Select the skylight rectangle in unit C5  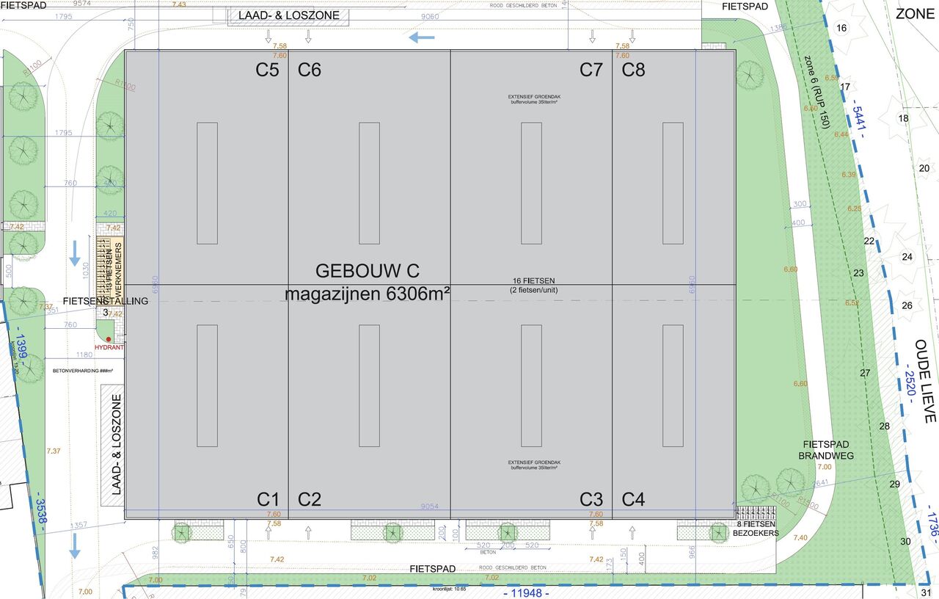[x=208, y=183]
